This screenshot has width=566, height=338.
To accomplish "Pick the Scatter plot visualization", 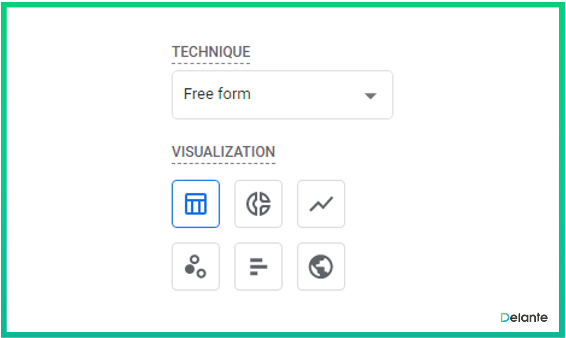I will coord(196,267).
